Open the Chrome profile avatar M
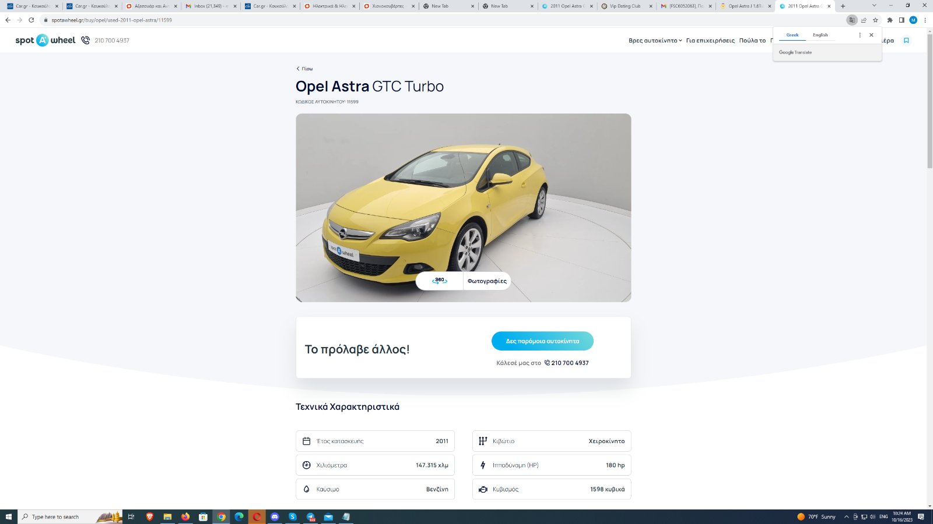 [913, 20]
